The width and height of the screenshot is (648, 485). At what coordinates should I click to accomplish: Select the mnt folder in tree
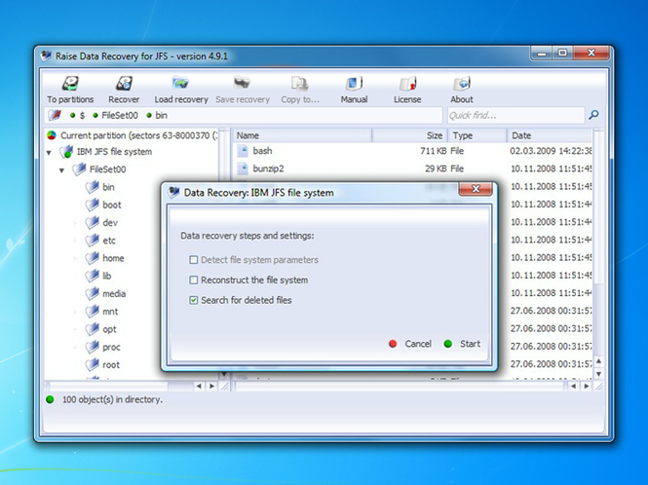[101, 312]
